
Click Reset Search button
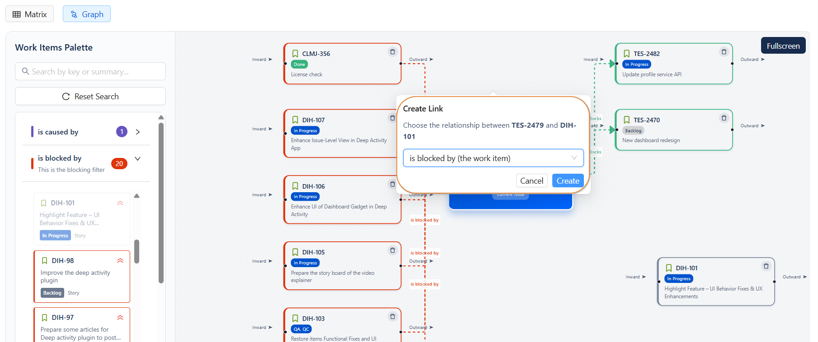pyautogui.click(x=90, y=97)
